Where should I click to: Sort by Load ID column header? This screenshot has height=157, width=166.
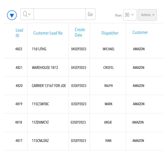(19, 33)
